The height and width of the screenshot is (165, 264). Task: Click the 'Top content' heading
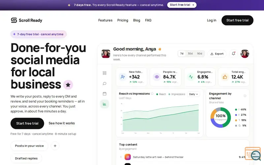128,145
